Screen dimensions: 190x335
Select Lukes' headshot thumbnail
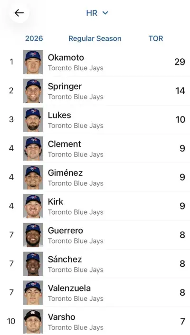(33, 119)
